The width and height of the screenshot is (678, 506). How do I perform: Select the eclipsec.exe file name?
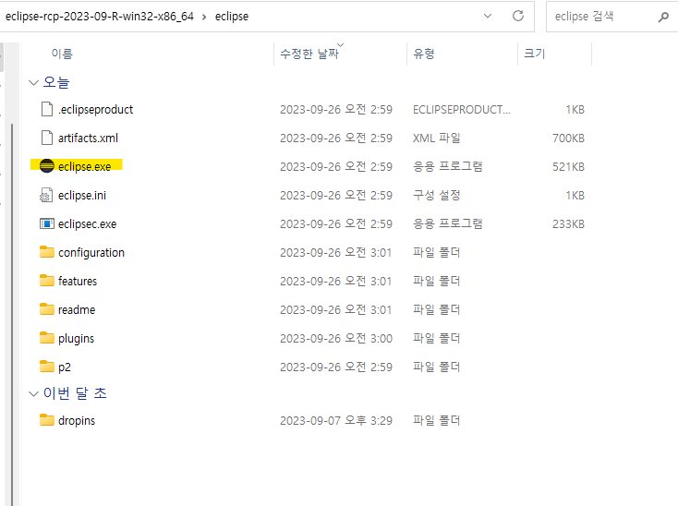coord(88,223)
